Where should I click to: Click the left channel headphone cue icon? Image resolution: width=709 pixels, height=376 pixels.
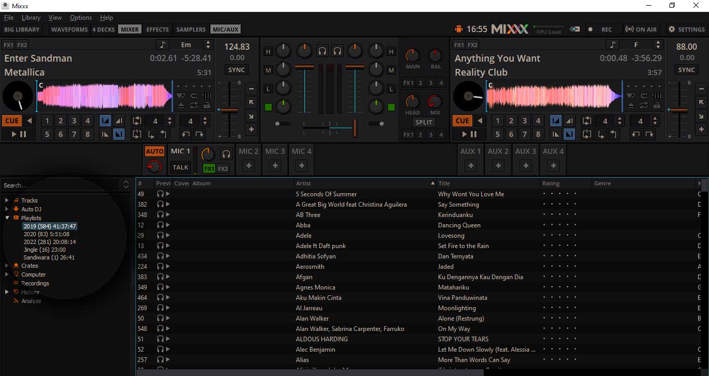322,51
